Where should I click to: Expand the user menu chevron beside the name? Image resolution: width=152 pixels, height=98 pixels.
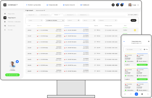tap(138, 5)
